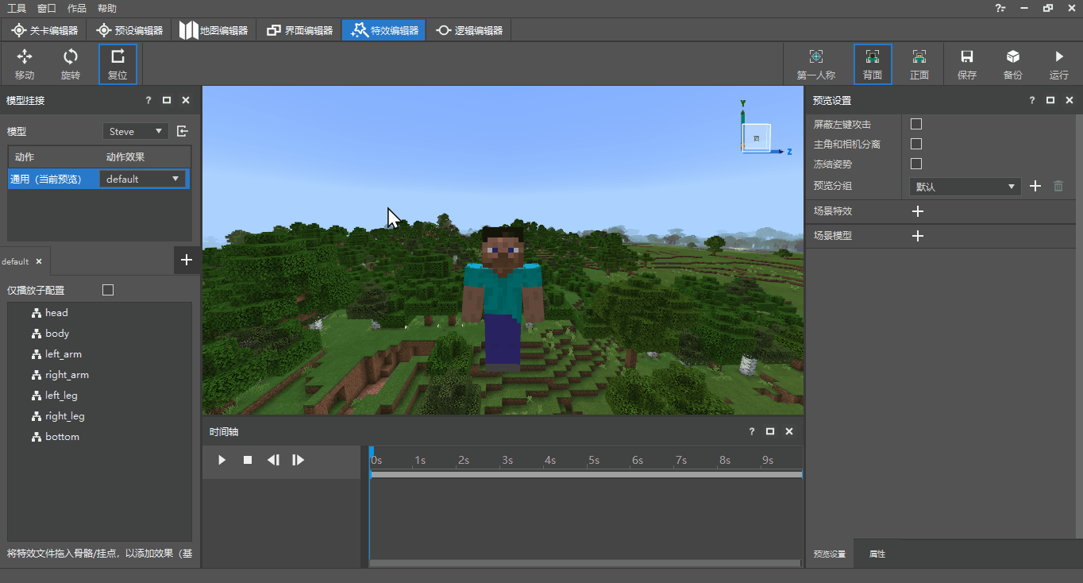Select the 移动 (move) tool
The image size is (1083, 583).
pyautogui.click(x=25, y=64)
